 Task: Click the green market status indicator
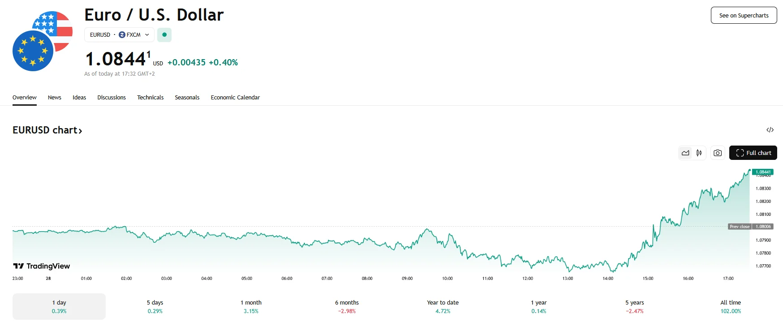tap(164, 35)
